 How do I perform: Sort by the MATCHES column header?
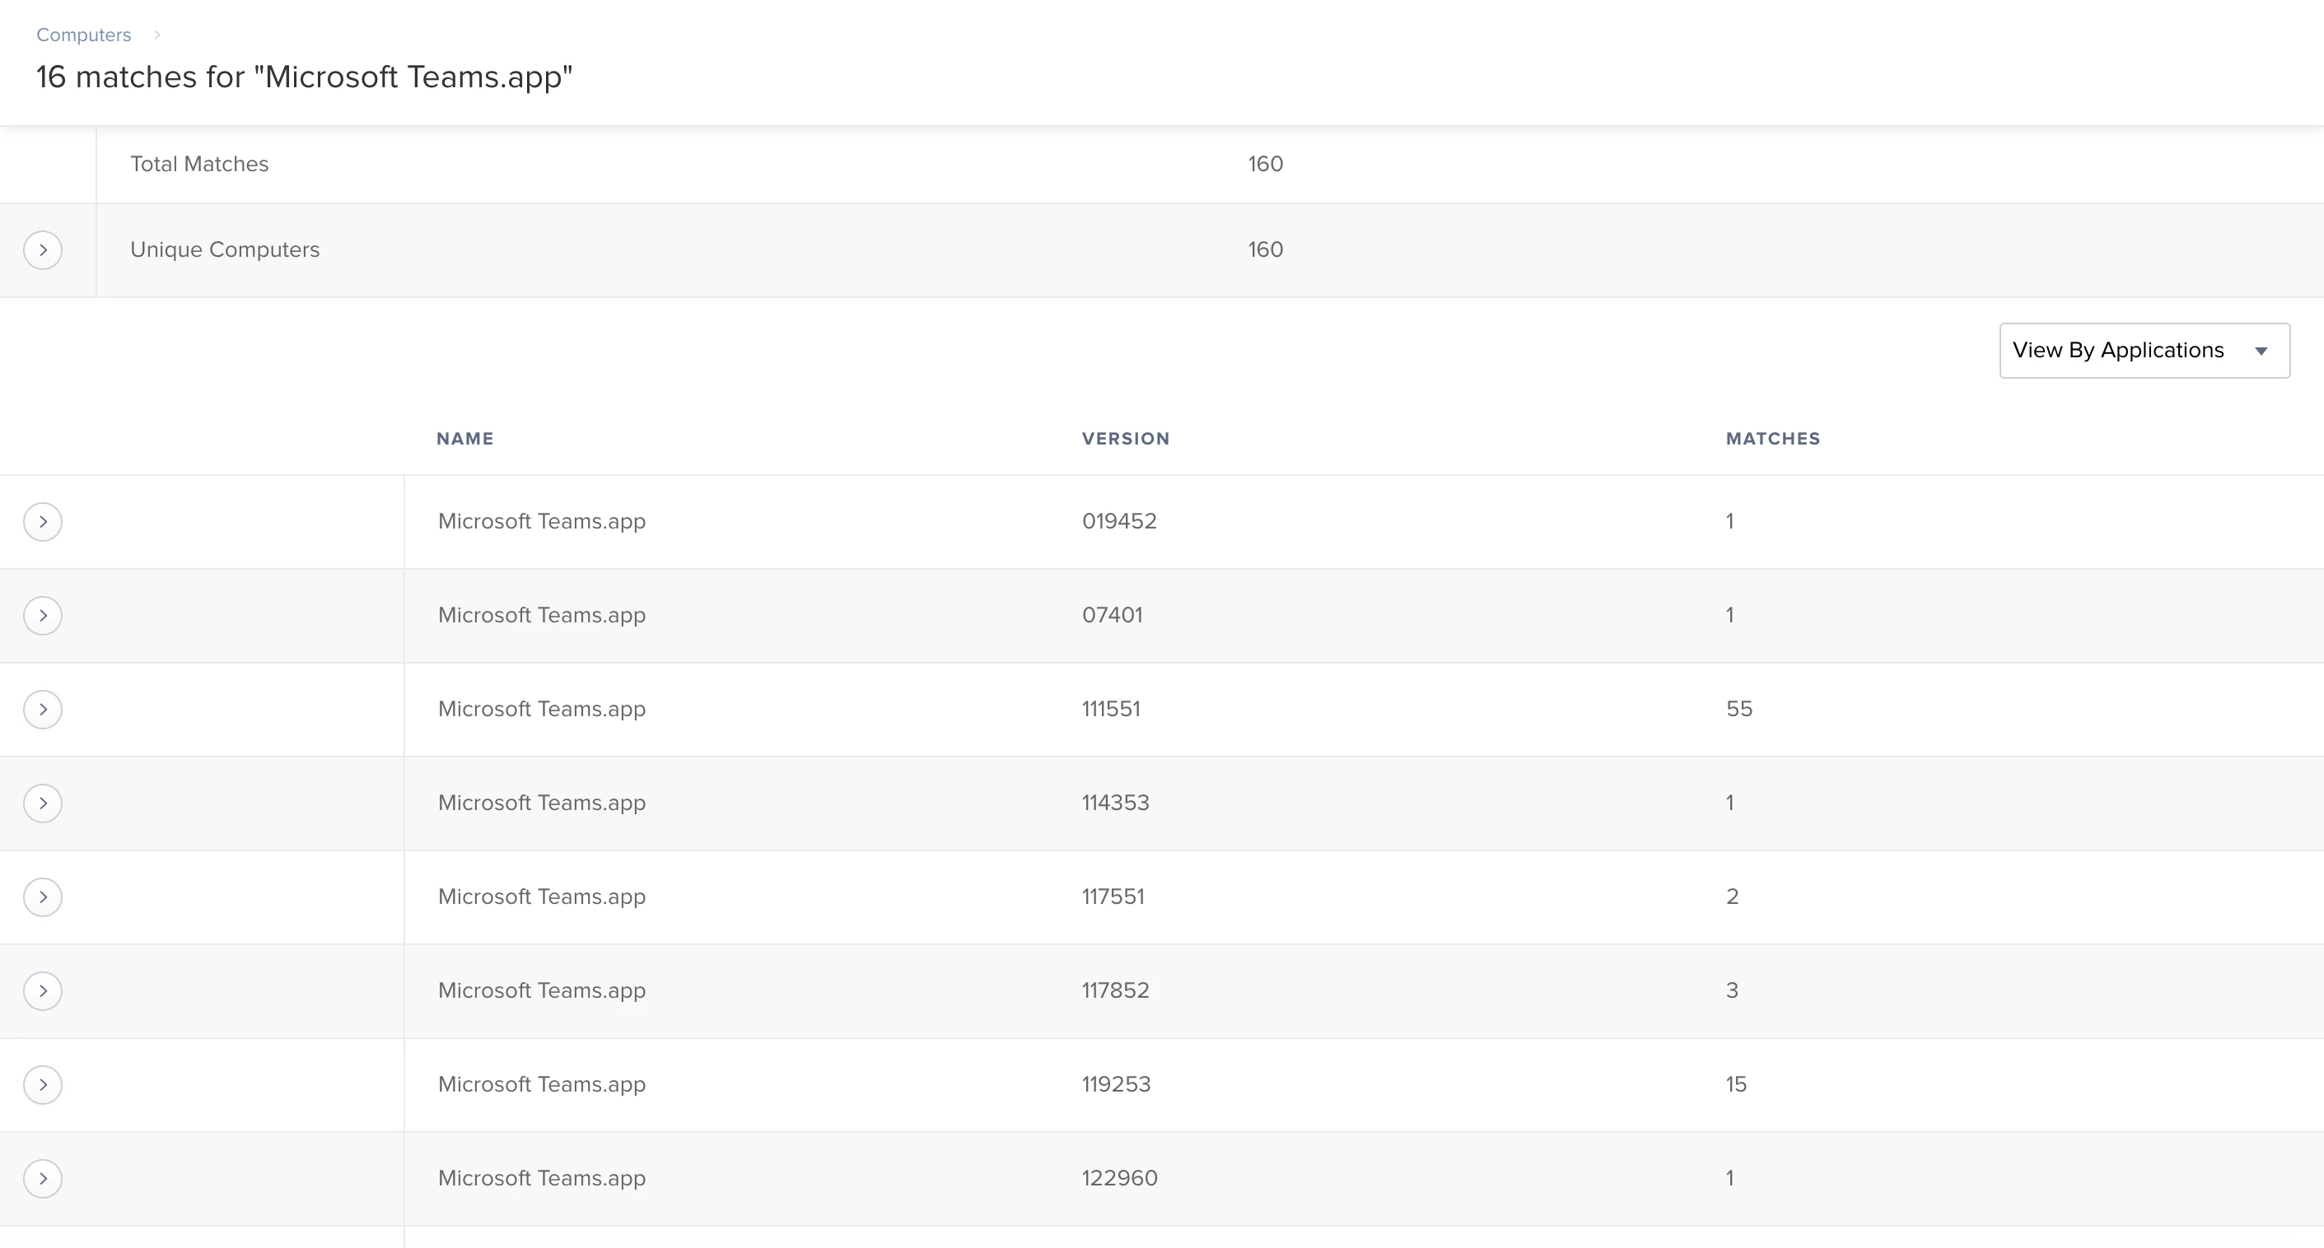click(1773, 438)
